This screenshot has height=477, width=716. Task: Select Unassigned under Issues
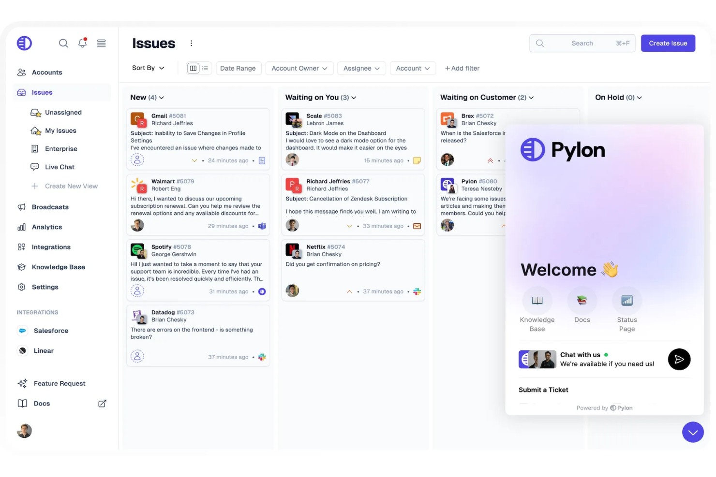pos(62,112)
